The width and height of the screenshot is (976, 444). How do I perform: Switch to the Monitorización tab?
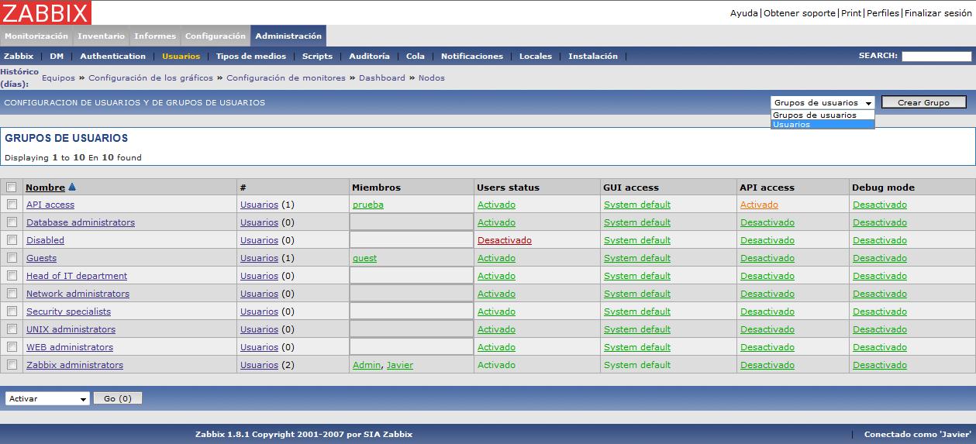point(36,36)
